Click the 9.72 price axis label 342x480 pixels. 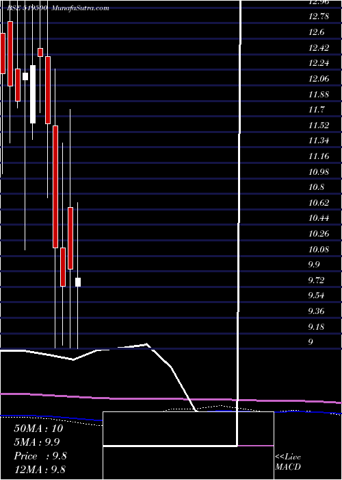pos(317,280)
